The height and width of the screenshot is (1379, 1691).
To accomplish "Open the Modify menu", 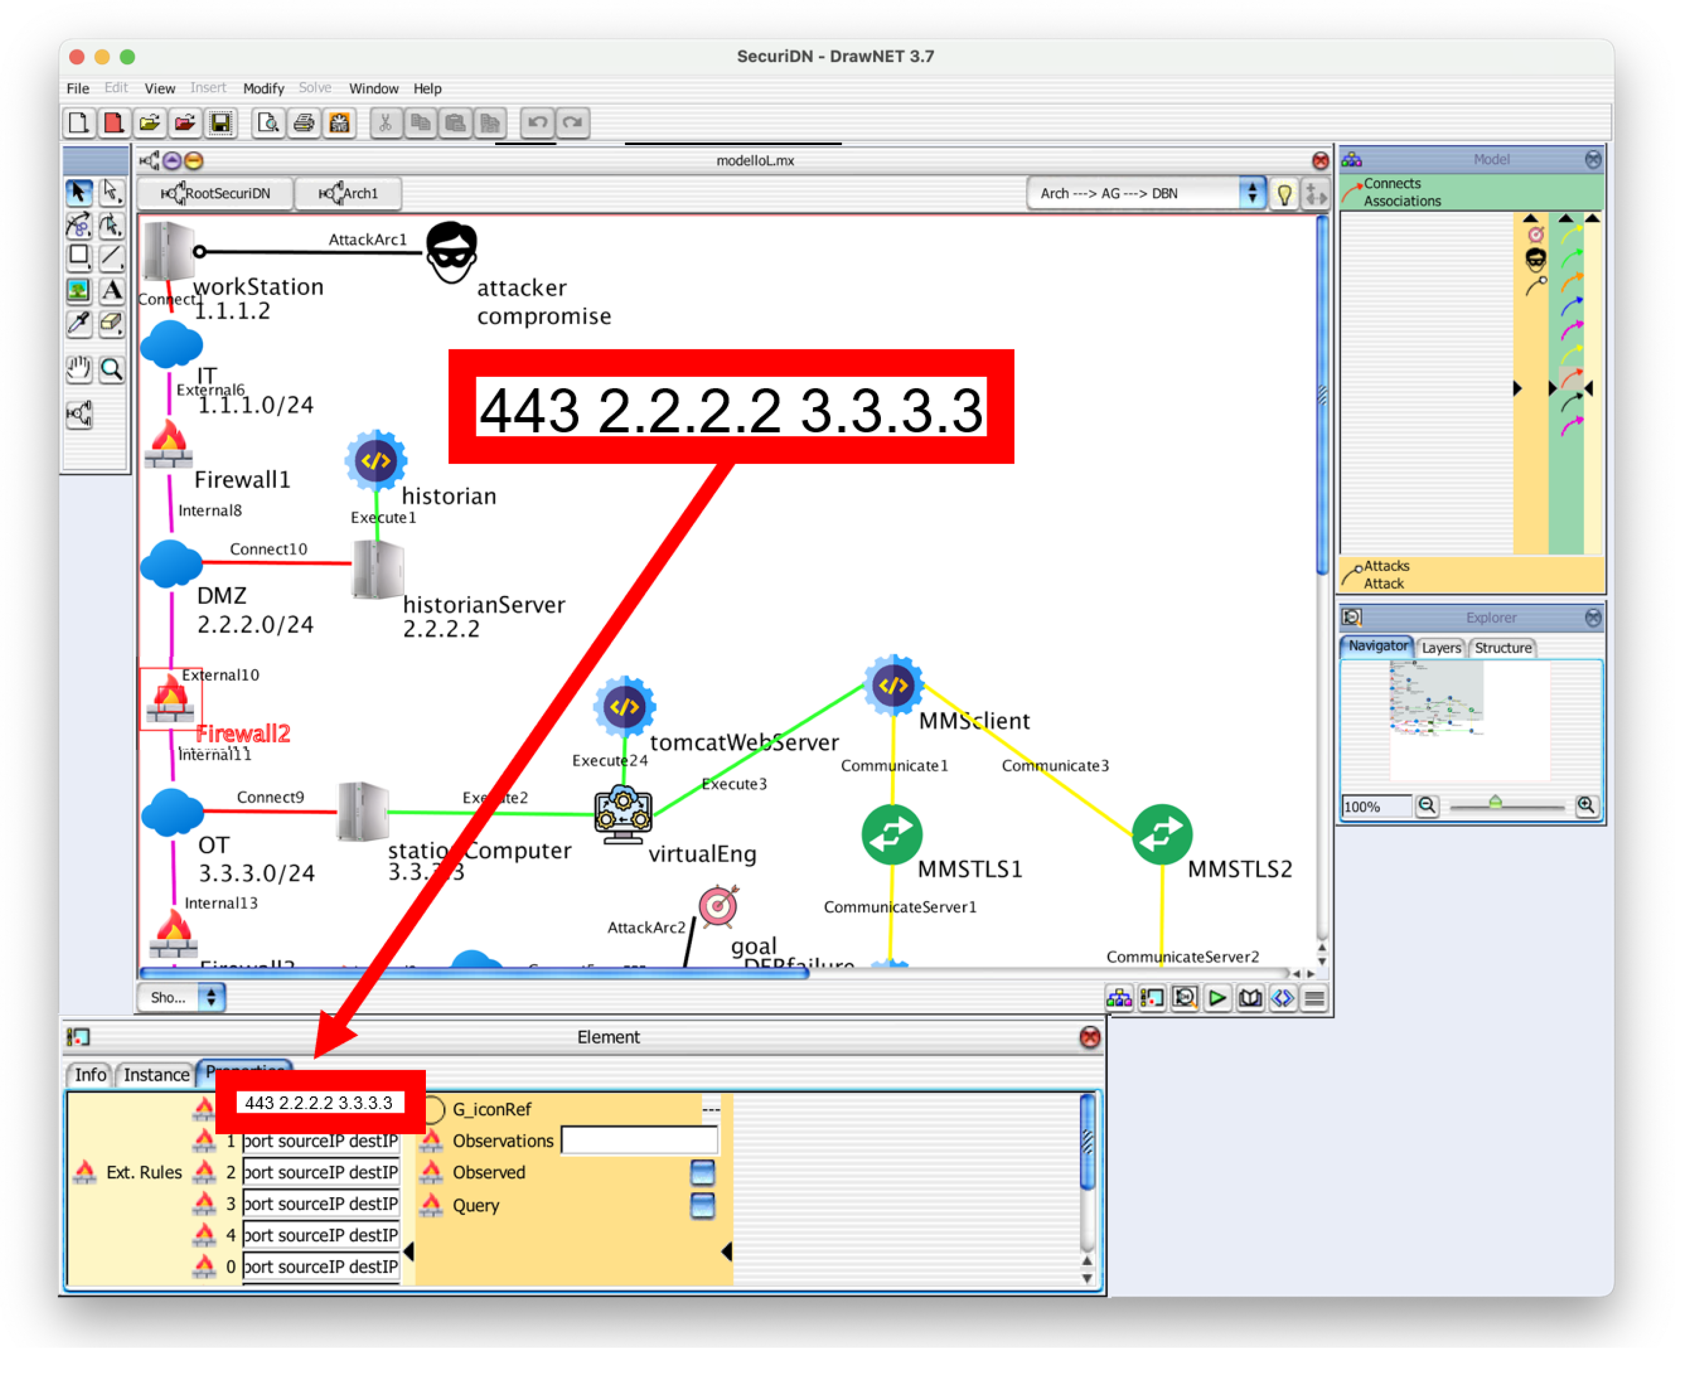I will tap(264, 89).
